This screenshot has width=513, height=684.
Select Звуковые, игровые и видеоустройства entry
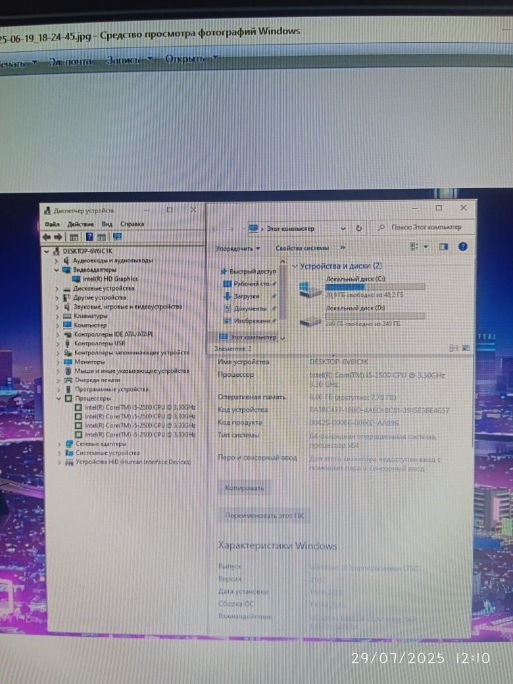coord(128,306)
